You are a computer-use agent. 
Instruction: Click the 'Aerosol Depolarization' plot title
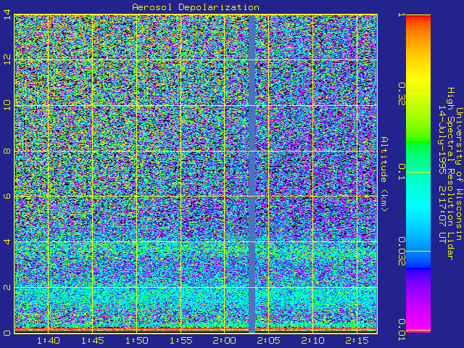click(x=196, y=7)
